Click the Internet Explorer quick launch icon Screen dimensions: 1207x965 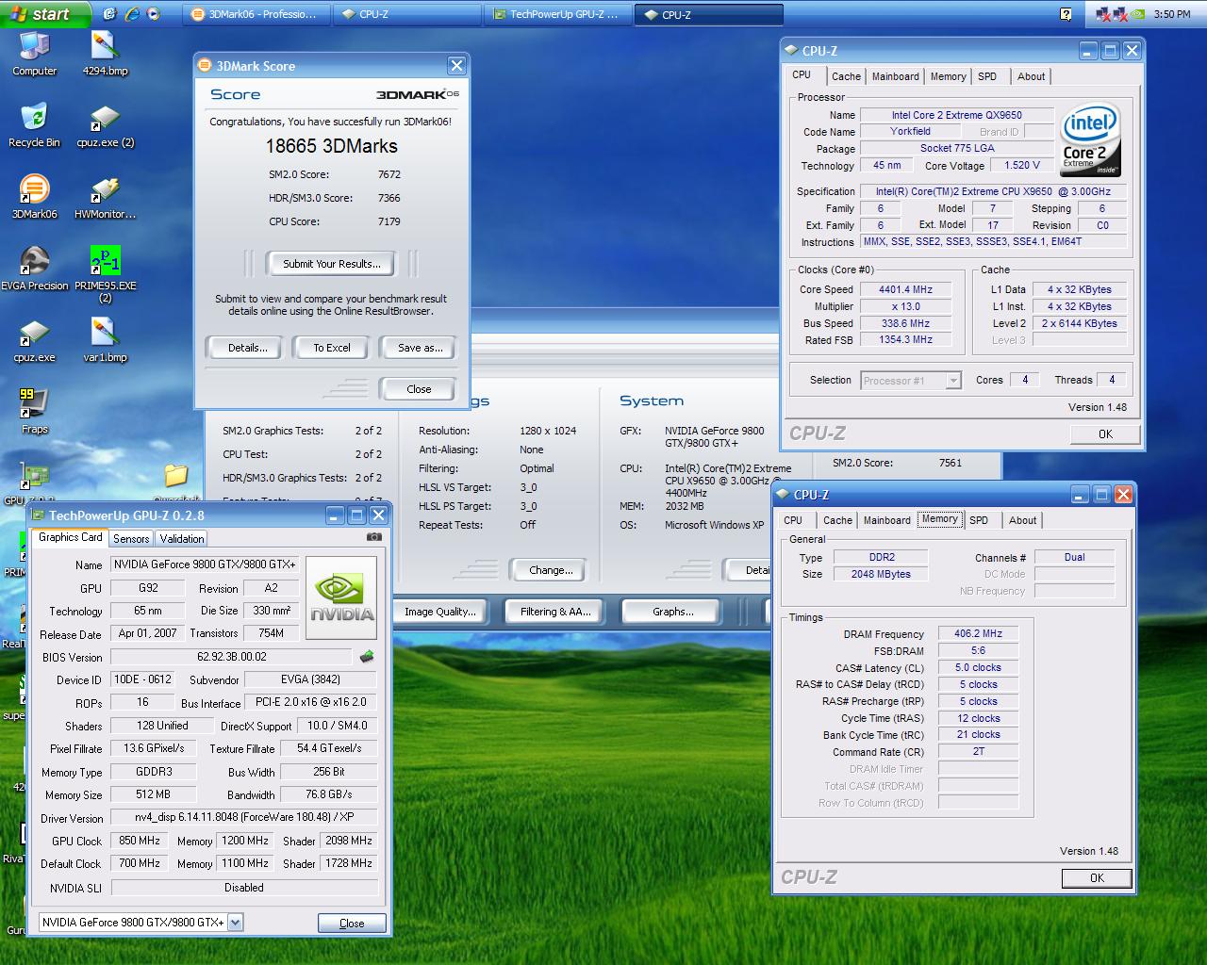132,14
